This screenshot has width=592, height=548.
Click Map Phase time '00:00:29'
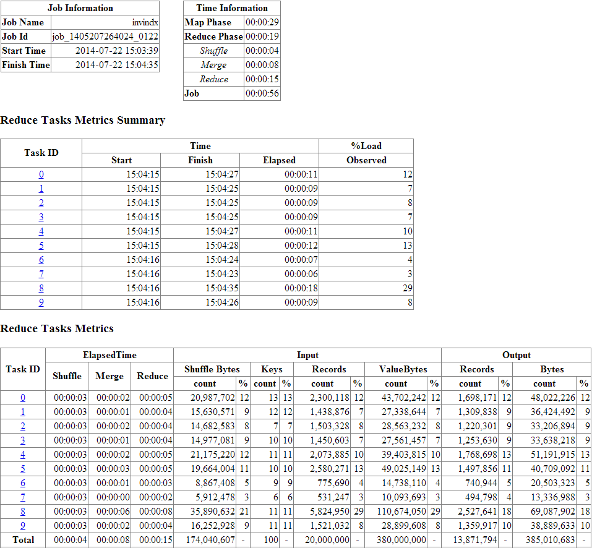coord(262,22)
